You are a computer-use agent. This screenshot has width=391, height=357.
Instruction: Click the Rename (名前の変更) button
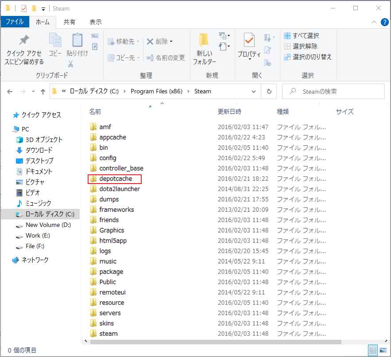pyautogui.click(x=166, y=58)
